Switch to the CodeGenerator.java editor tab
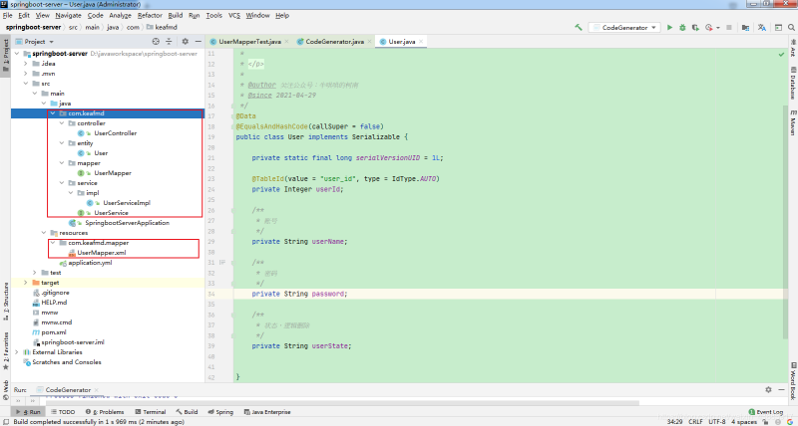The width and height of the screenshot is (798, 426). [334, 42]
